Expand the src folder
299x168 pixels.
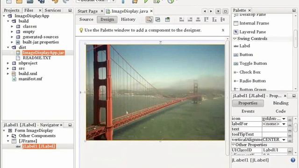[8, 69]
